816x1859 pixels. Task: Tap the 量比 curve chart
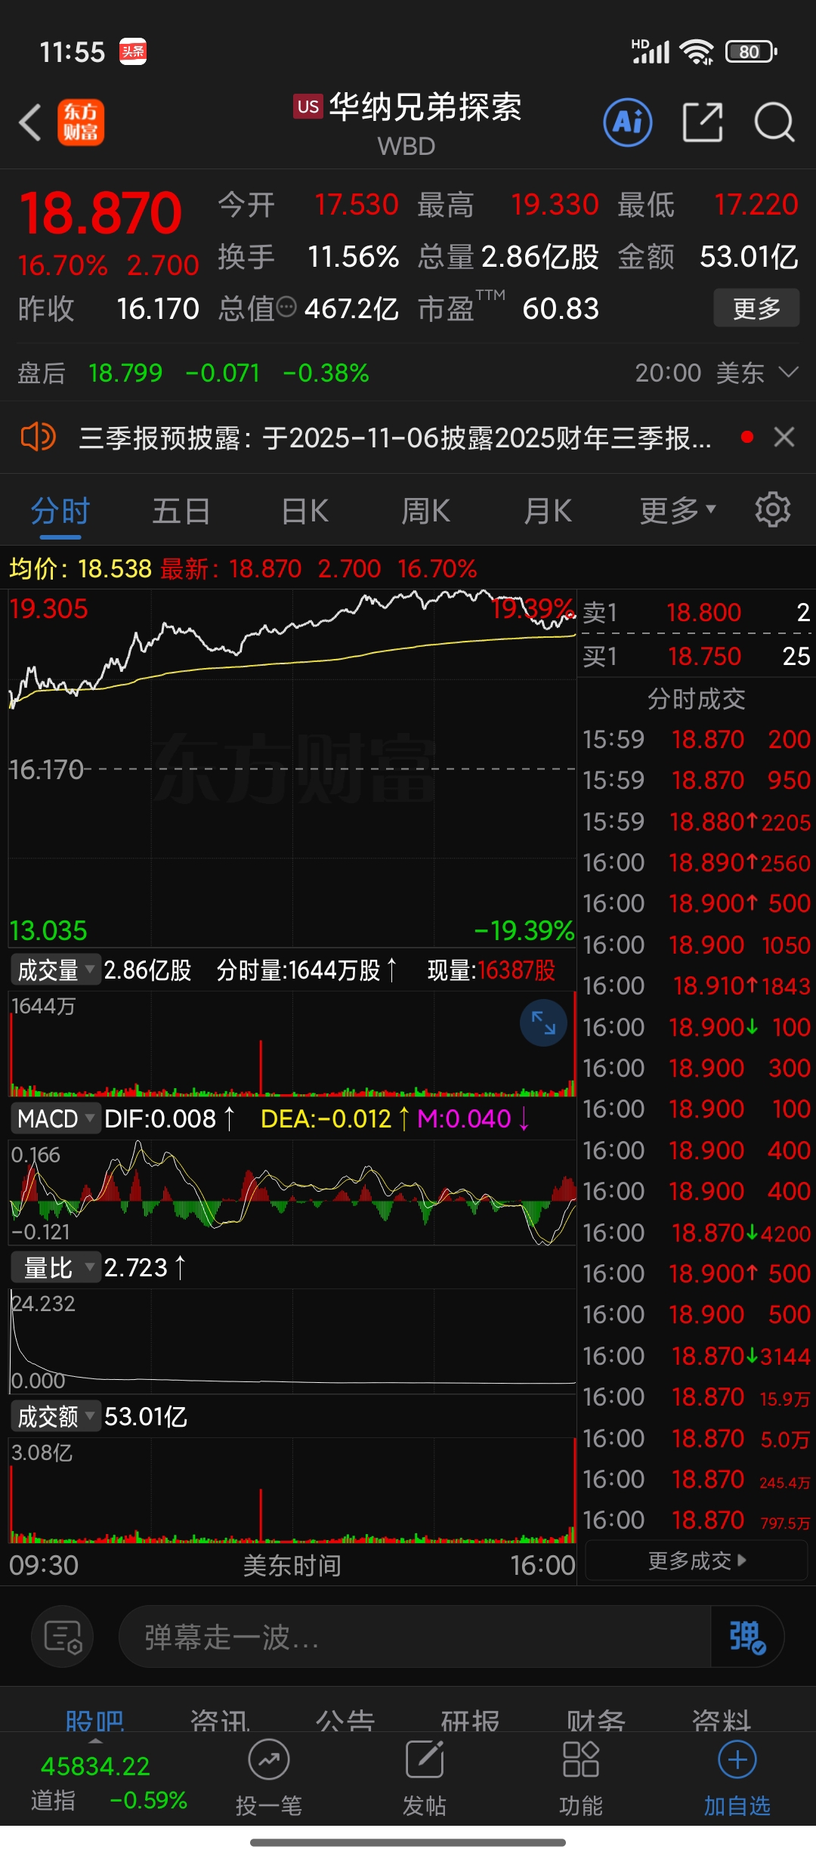(x=292, y=1341)
